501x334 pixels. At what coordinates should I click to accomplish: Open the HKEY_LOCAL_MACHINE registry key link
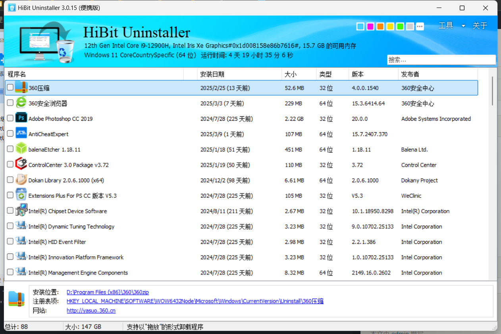pos(195,301)
